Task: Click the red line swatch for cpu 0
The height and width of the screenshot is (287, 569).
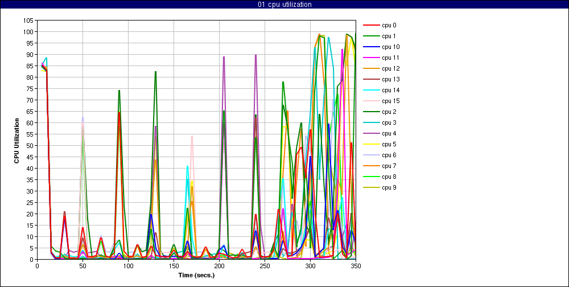Action: click(371, 25)
